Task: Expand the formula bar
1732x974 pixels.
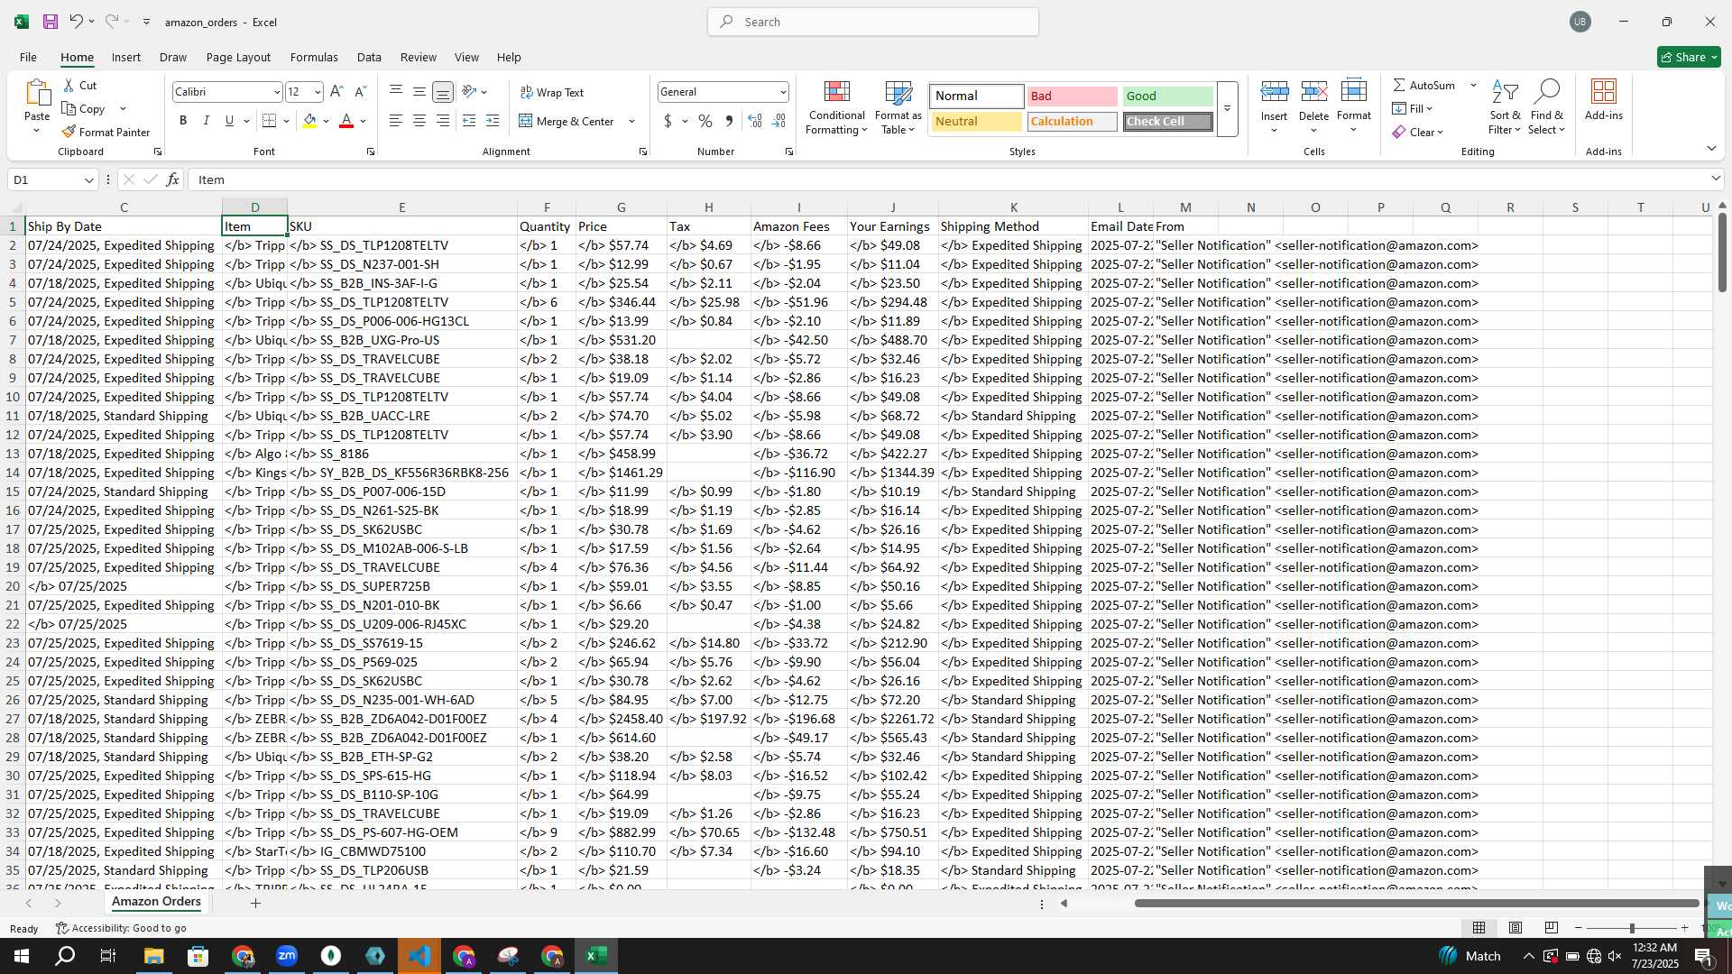Action: [x=1715, y=179]
